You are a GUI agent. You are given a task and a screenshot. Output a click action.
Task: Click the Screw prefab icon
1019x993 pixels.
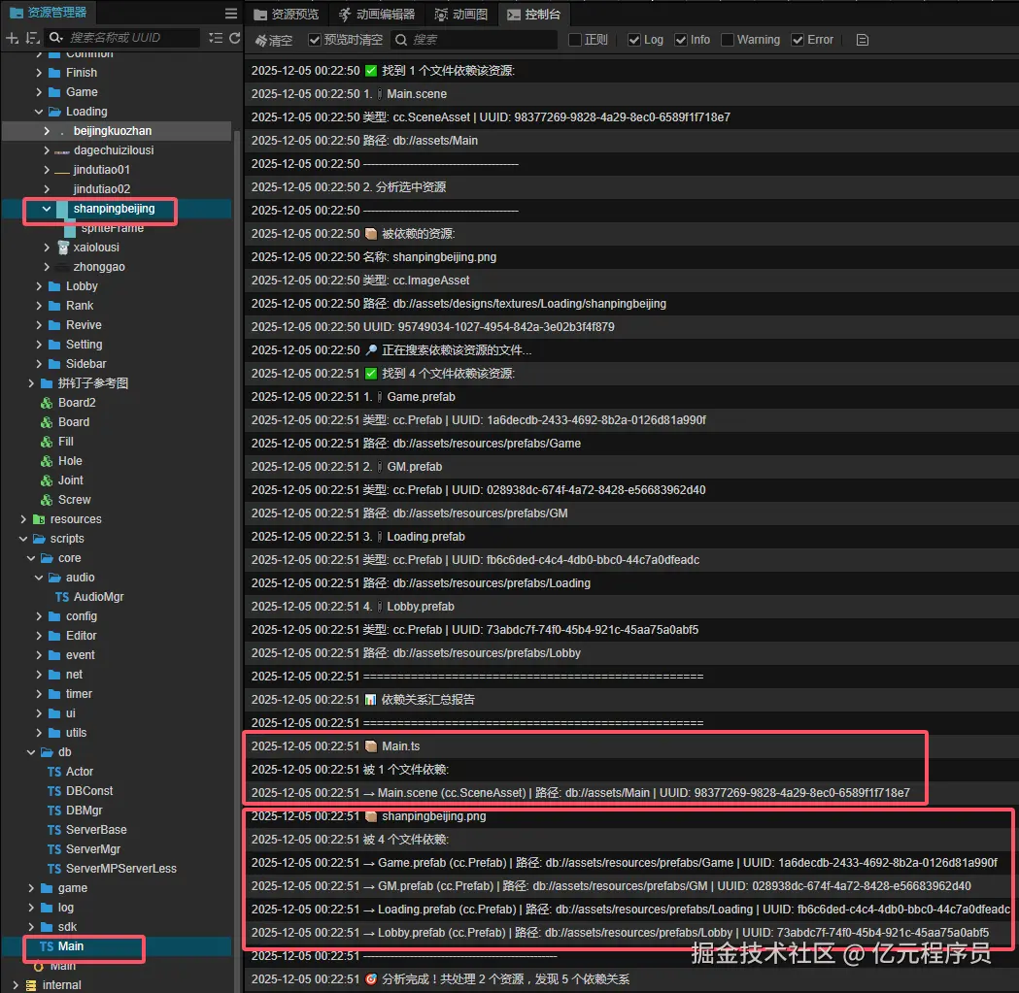pos(47,500)
